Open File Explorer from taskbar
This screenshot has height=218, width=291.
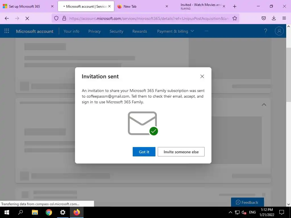pos(35,212)
